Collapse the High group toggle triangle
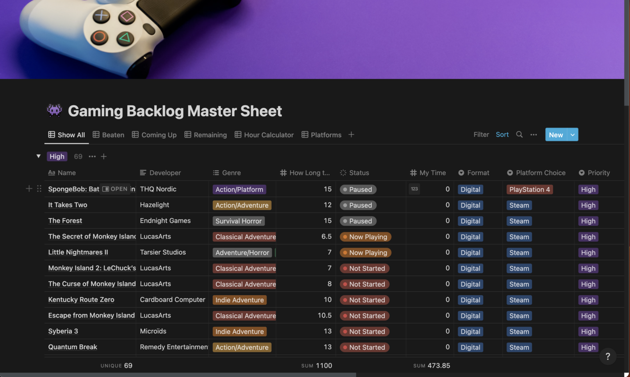 point(39,156)
